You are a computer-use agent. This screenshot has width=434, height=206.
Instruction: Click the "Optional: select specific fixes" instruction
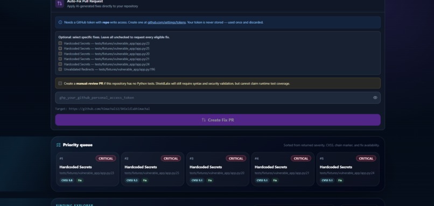click(114, 37)
